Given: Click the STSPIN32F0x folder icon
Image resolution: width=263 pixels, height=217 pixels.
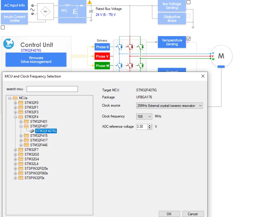Looking at the screenshot, I should coord(21,178).
